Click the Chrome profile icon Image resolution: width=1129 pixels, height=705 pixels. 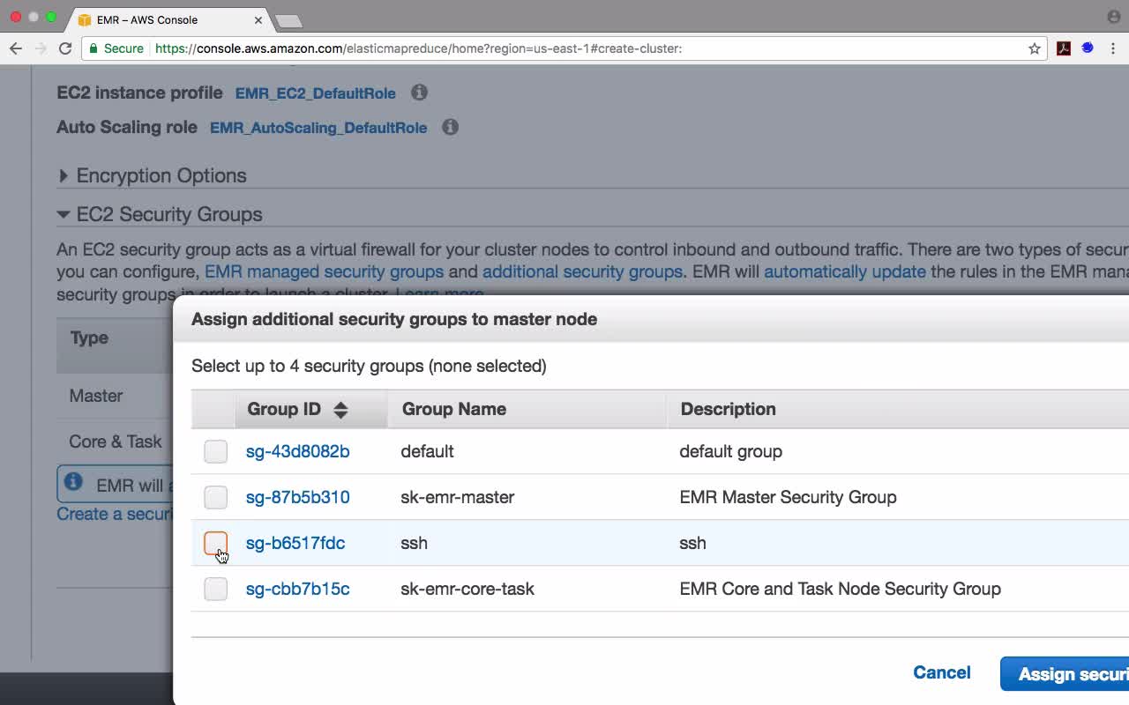point(1113,17)
